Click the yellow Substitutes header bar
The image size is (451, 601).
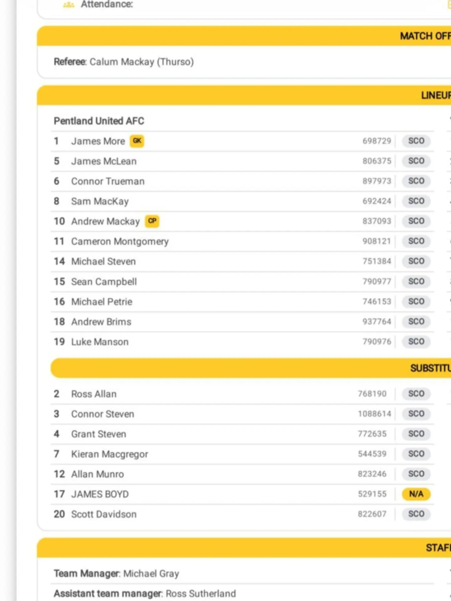(251, 368)
